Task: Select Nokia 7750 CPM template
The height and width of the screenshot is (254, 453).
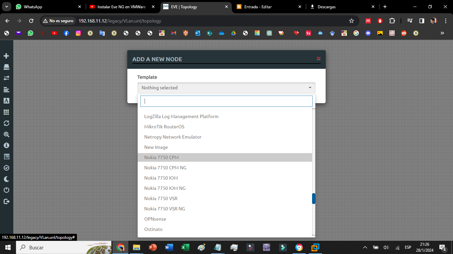Action: 225,157
